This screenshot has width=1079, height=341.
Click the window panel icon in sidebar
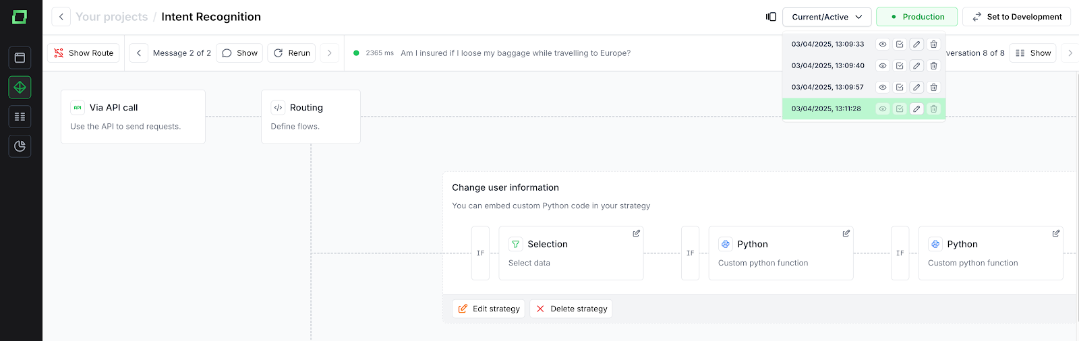click(20, 58)
